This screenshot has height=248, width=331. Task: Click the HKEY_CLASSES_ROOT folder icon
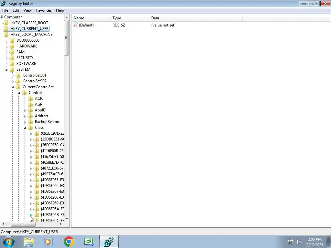pos(6,23)
